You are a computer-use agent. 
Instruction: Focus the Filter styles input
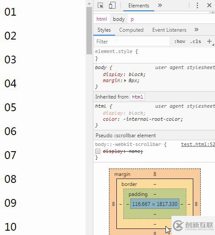click(132, 42)
